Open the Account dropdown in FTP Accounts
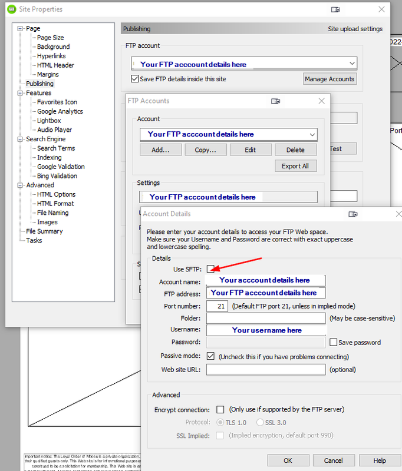 pyautogui.click(x=312, y=135)
